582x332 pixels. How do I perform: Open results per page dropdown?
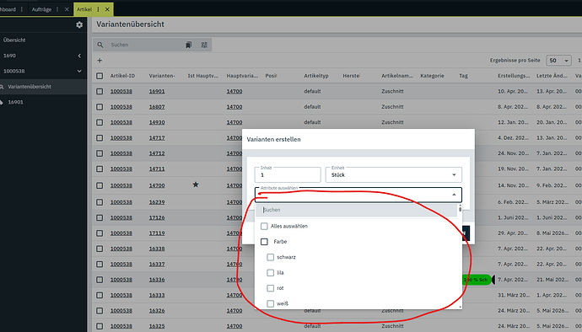[558, 60]
